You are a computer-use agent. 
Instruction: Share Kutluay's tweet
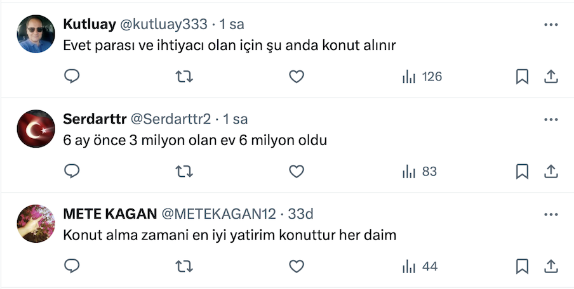coord(551,77)
